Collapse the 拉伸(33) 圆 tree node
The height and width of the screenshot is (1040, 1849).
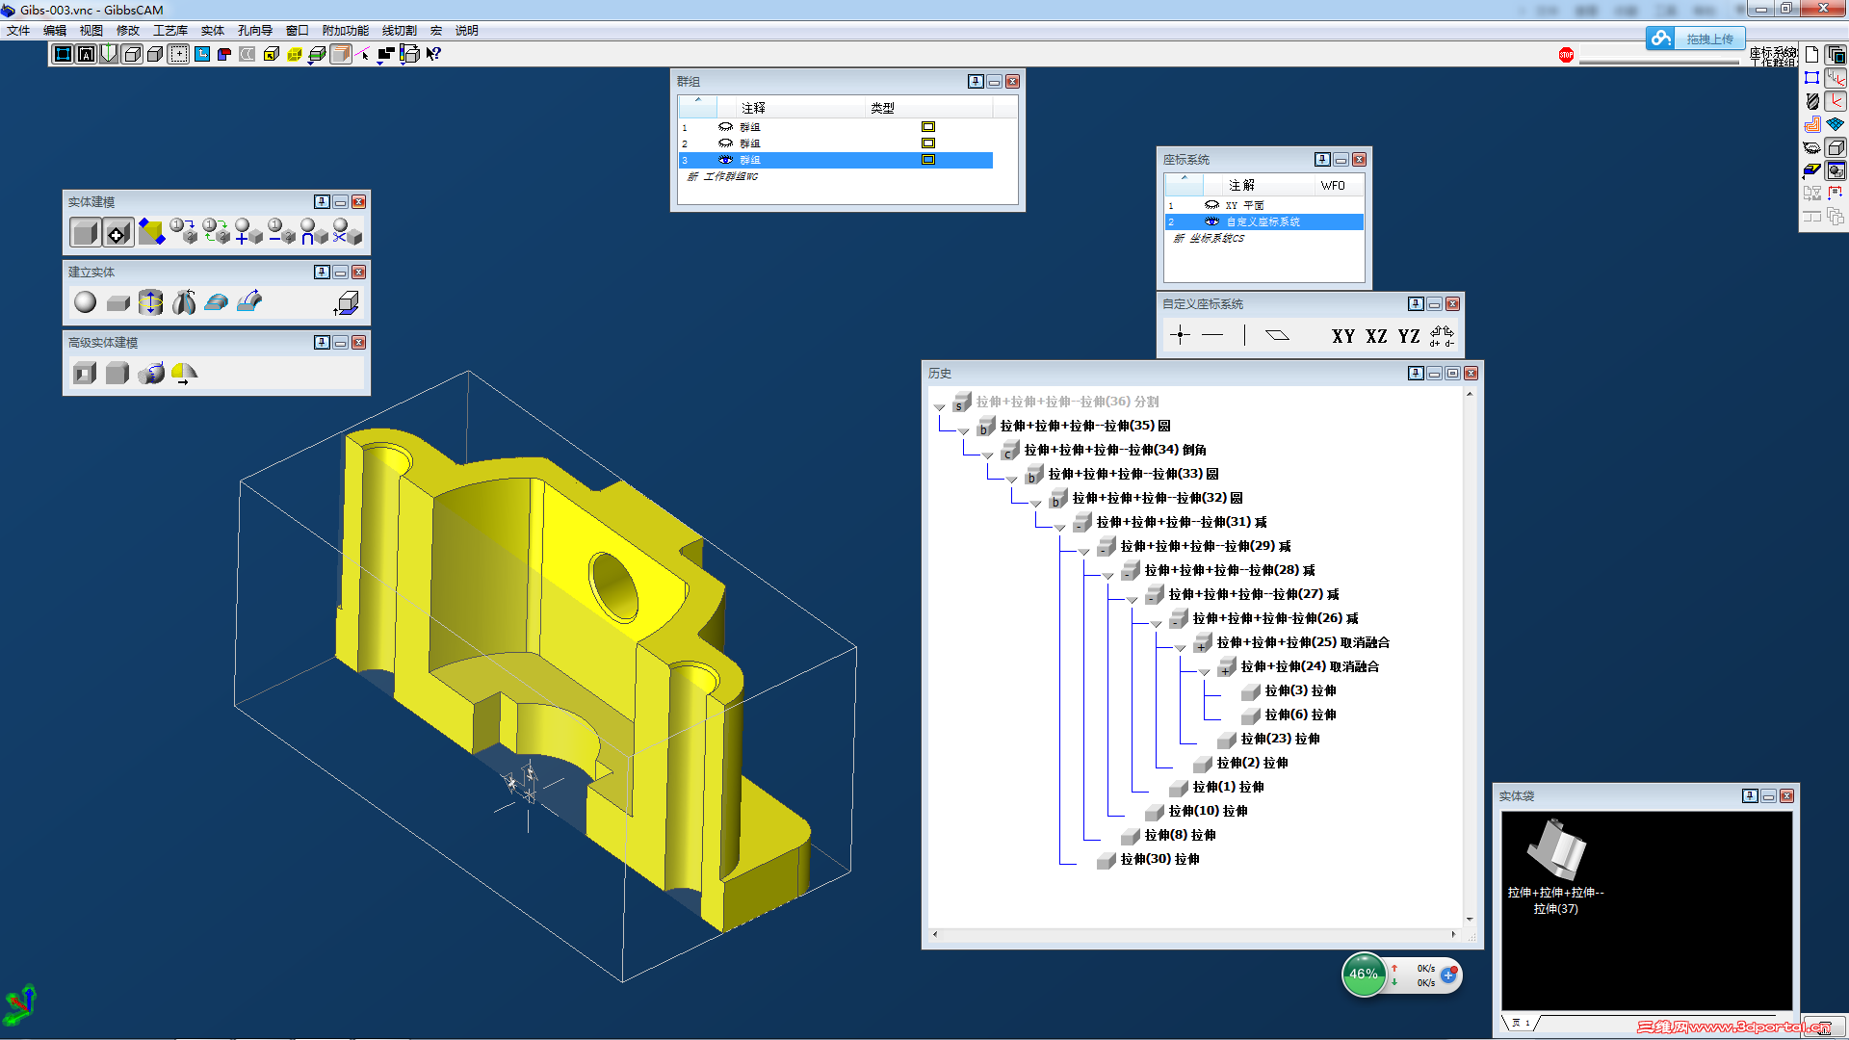point(1012,479)
